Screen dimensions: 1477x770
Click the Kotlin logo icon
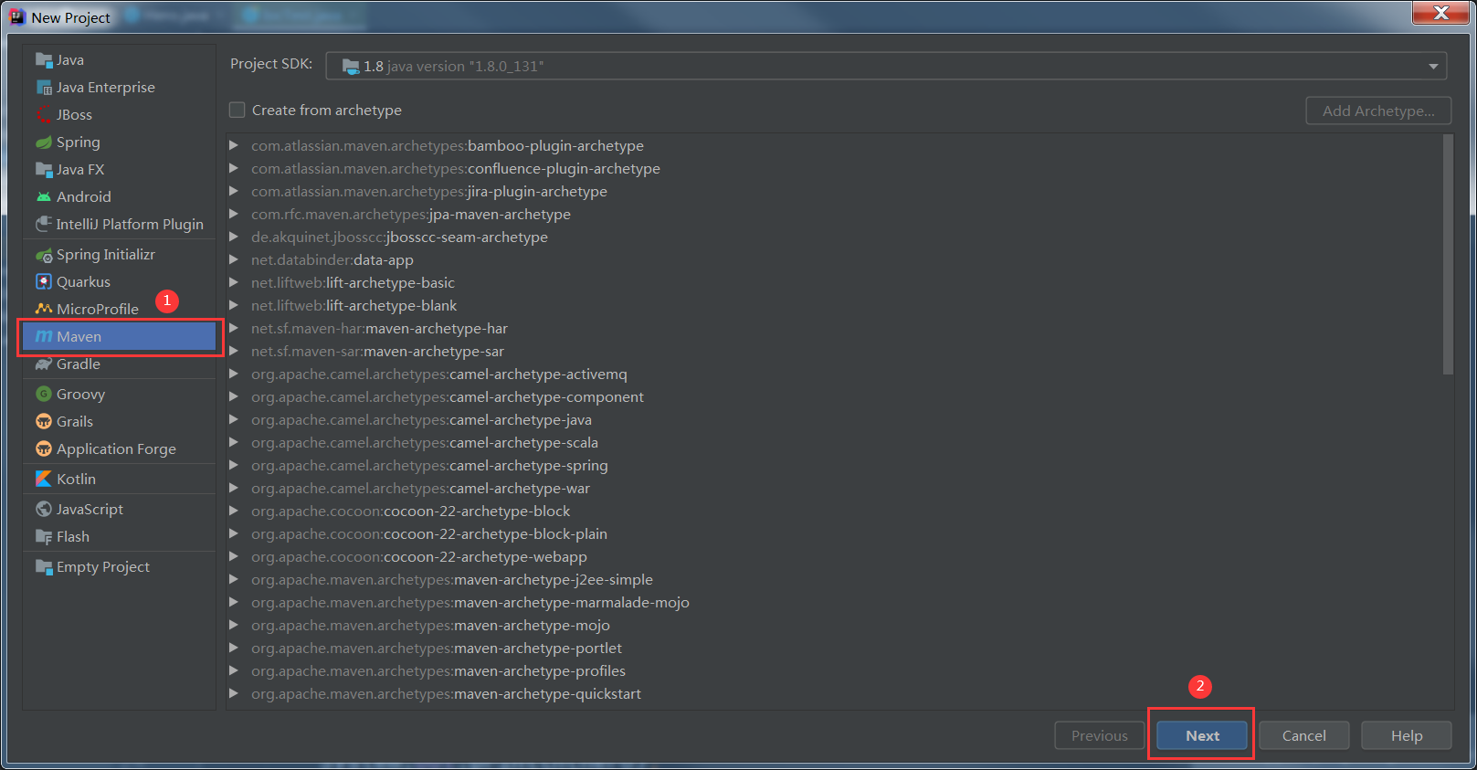coord(44,480)
